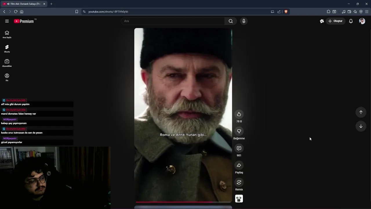
Task: Open a new browser tab
Action: [x=51, y=4]
